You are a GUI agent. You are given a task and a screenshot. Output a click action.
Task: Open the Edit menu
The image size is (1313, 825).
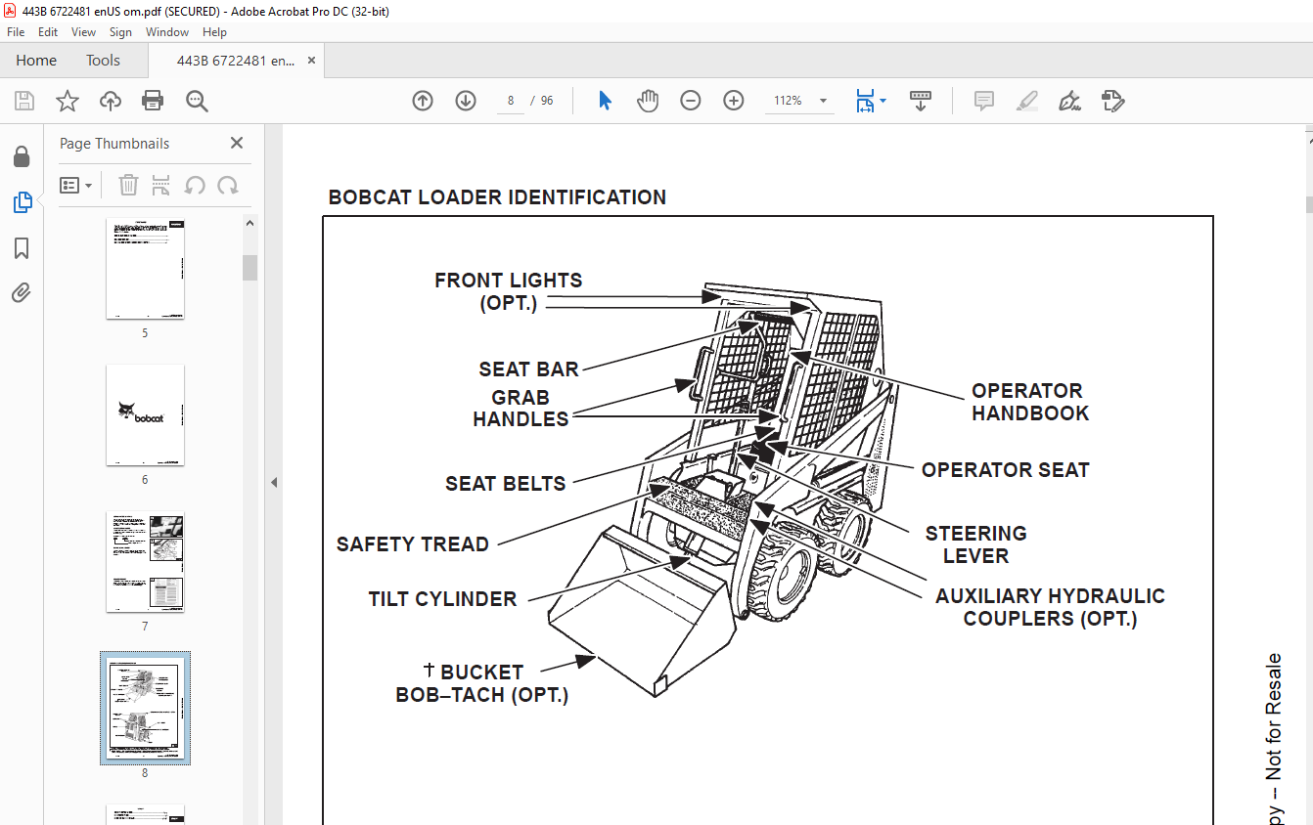(48, 32)
